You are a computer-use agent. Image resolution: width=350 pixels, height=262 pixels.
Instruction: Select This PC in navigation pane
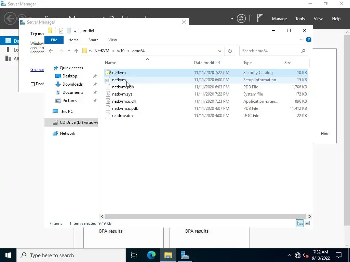click(66, 112)
